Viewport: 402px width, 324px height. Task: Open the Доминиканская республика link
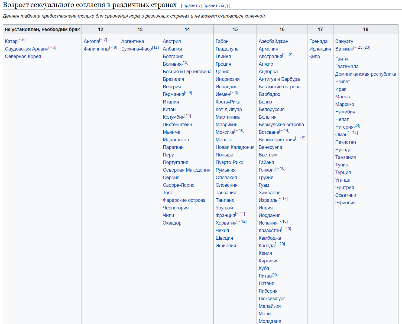(x=365, y=74)
